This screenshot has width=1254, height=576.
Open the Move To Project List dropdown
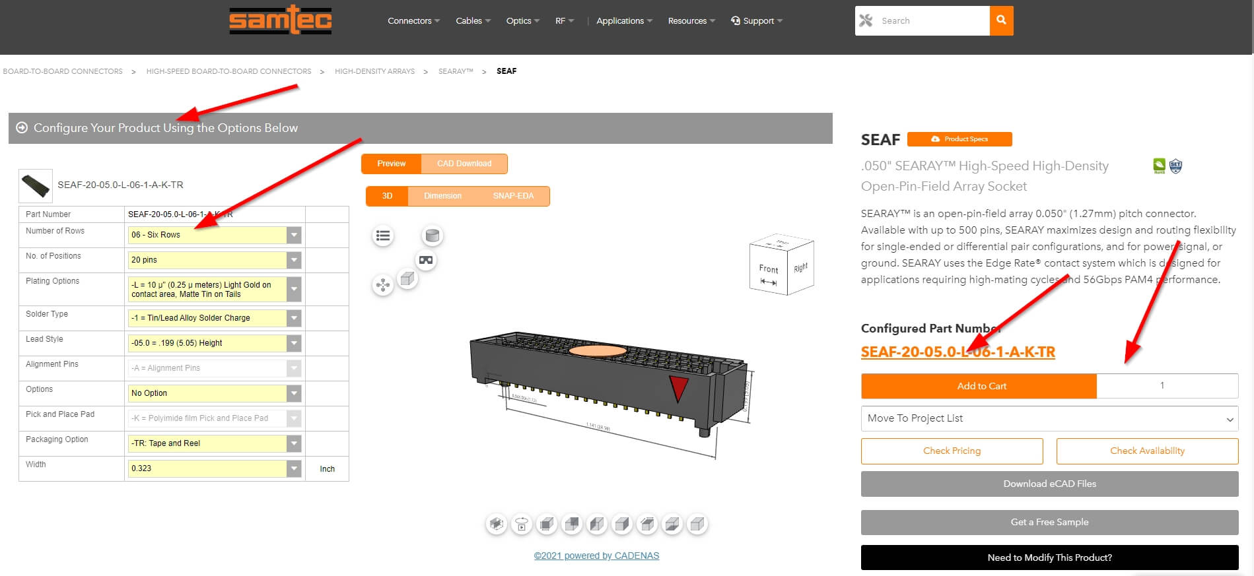[x=1049, y=418]
